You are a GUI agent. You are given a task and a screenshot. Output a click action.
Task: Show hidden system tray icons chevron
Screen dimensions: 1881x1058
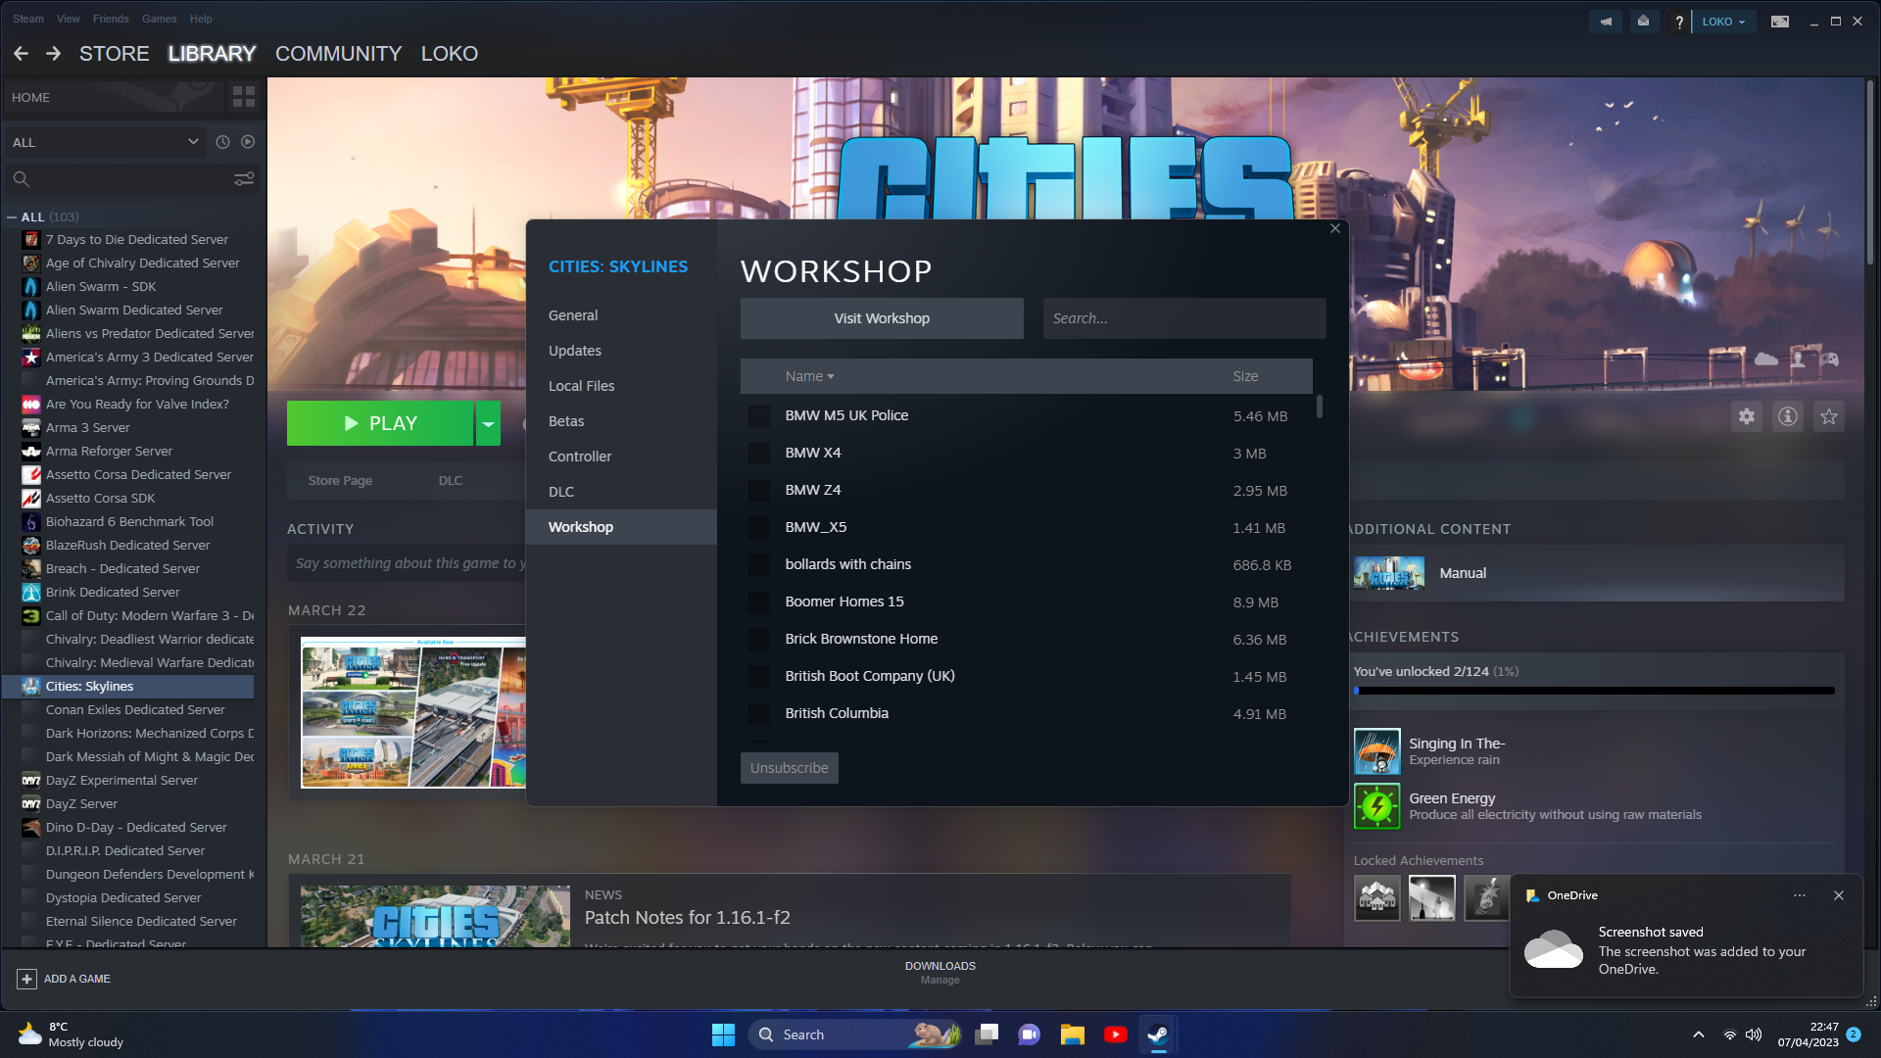point(1699,1034)
